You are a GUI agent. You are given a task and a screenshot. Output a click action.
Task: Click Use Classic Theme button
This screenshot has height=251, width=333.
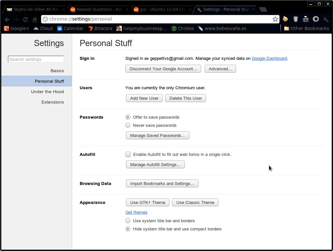(x=195, y=202)
